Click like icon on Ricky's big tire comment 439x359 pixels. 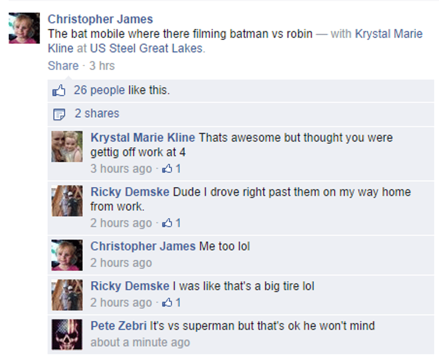point(167,303)
